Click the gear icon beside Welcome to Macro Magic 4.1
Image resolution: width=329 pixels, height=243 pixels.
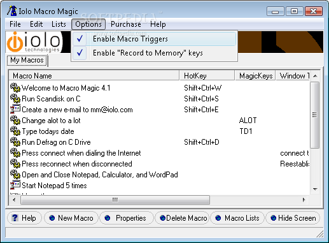click(15, 87)
